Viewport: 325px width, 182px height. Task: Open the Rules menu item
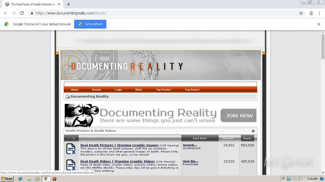tap(139, 90)
